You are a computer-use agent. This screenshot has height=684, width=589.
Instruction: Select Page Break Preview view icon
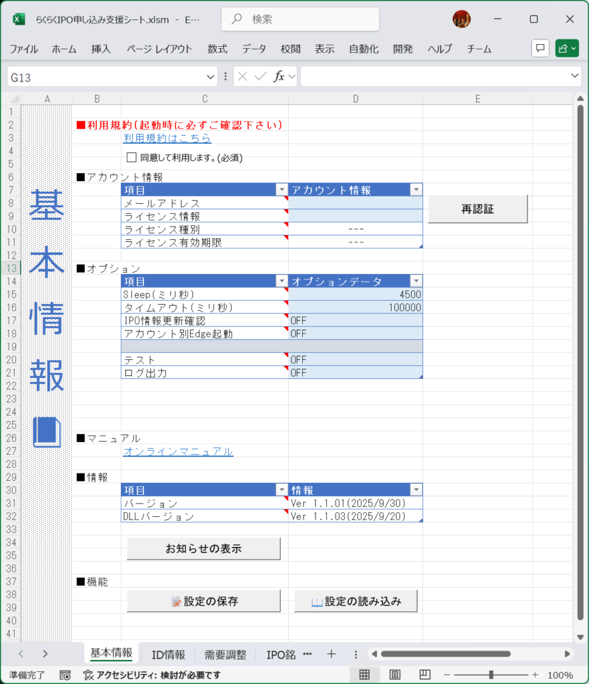coord(424,675)
